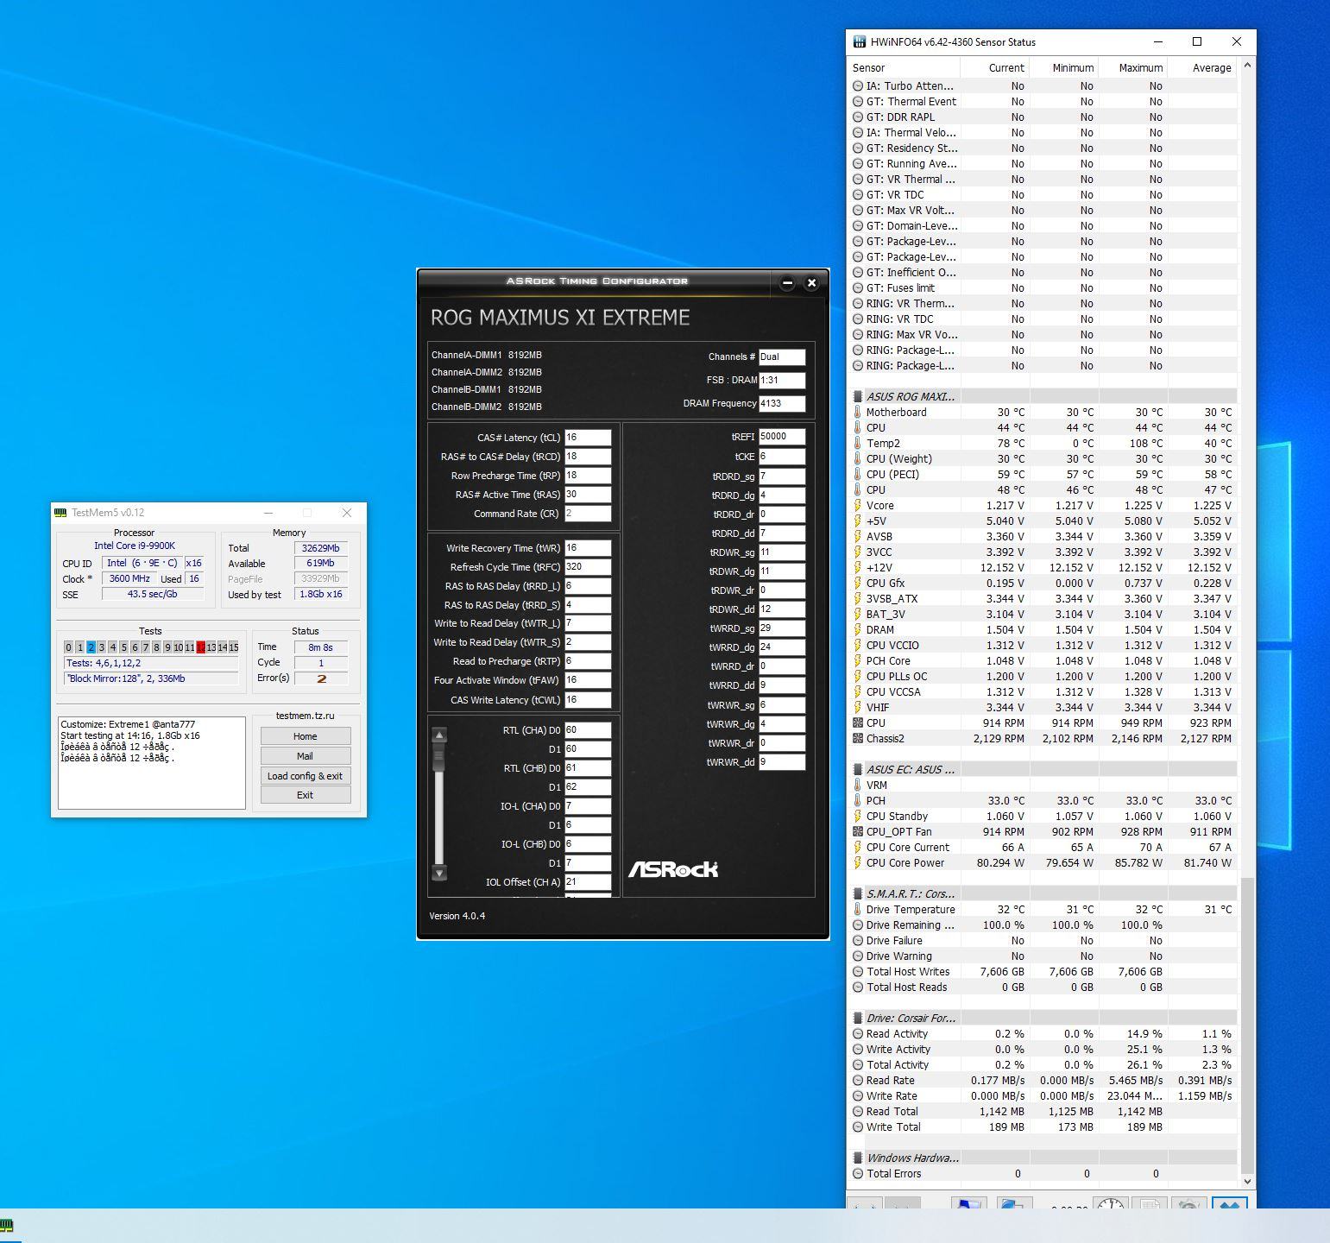Click the CAS# Latency (tCL) field
This screenshot has height=1243, width=1330.
point(588,438)
